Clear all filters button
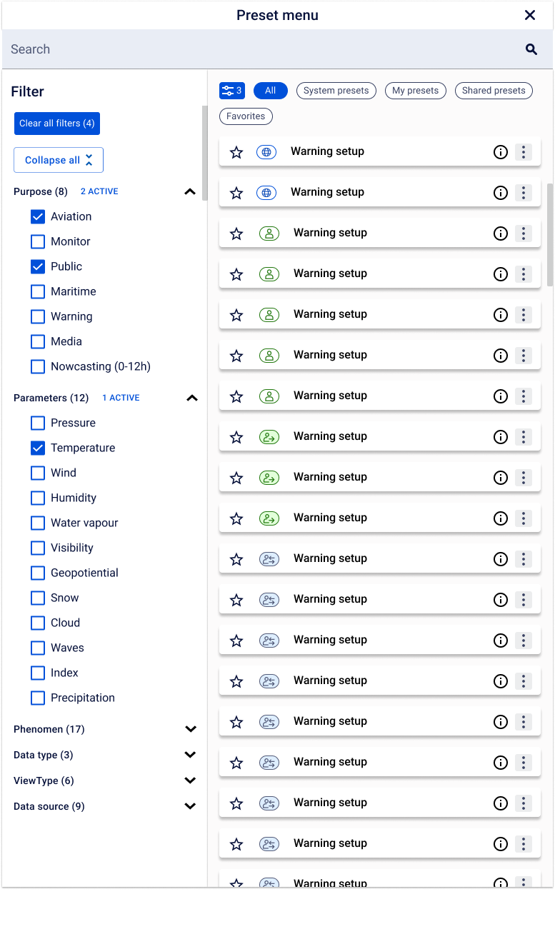The width and height of the screenshot is (555, 944). [x=57, y=124]
